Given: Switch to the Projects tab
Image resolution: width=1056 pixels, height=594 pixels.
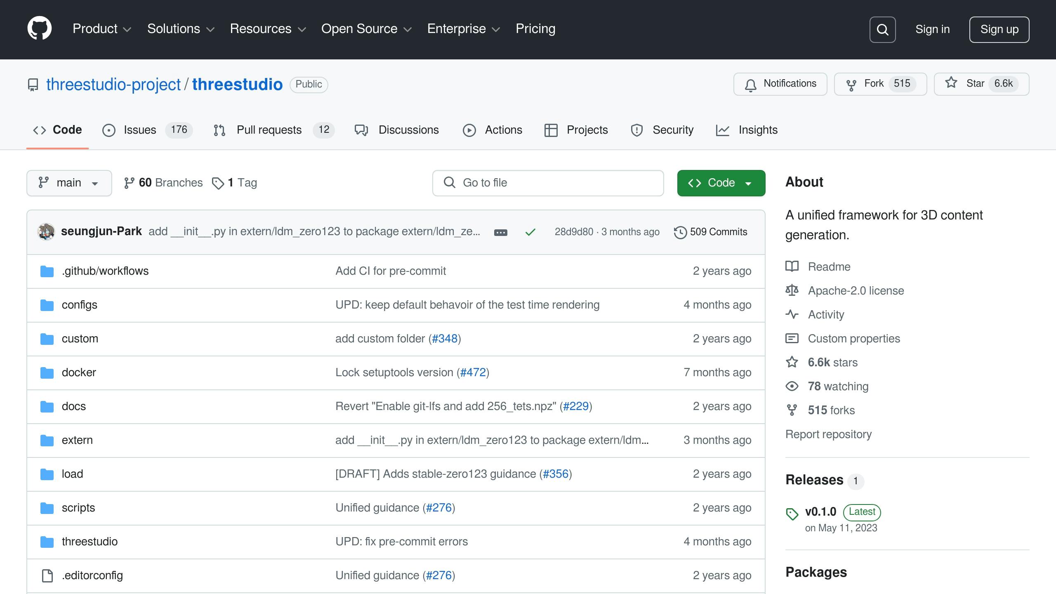Looking at the screenshot, I should coord(576,130).
